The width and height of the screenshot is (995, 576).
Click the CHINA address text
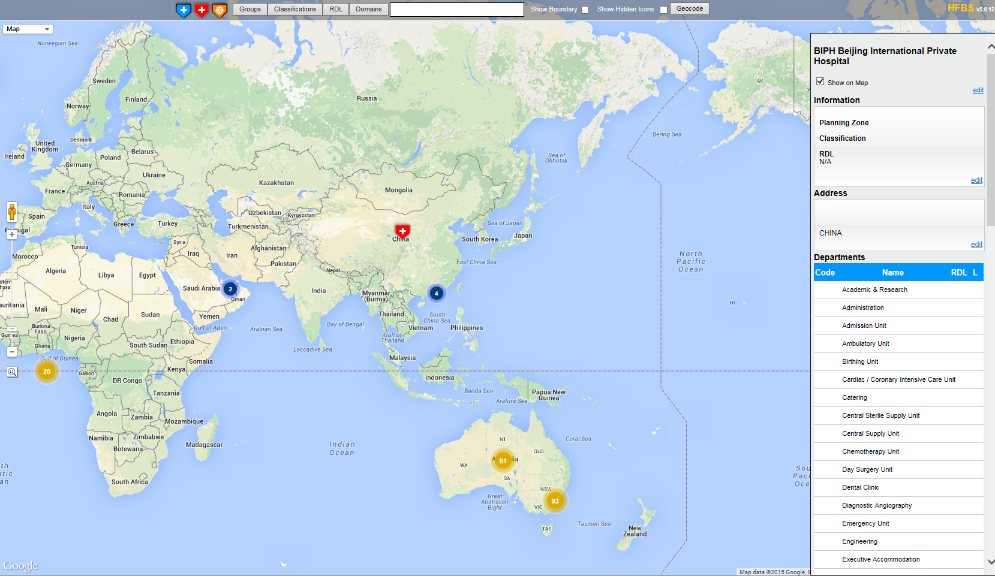pos(830,233)
